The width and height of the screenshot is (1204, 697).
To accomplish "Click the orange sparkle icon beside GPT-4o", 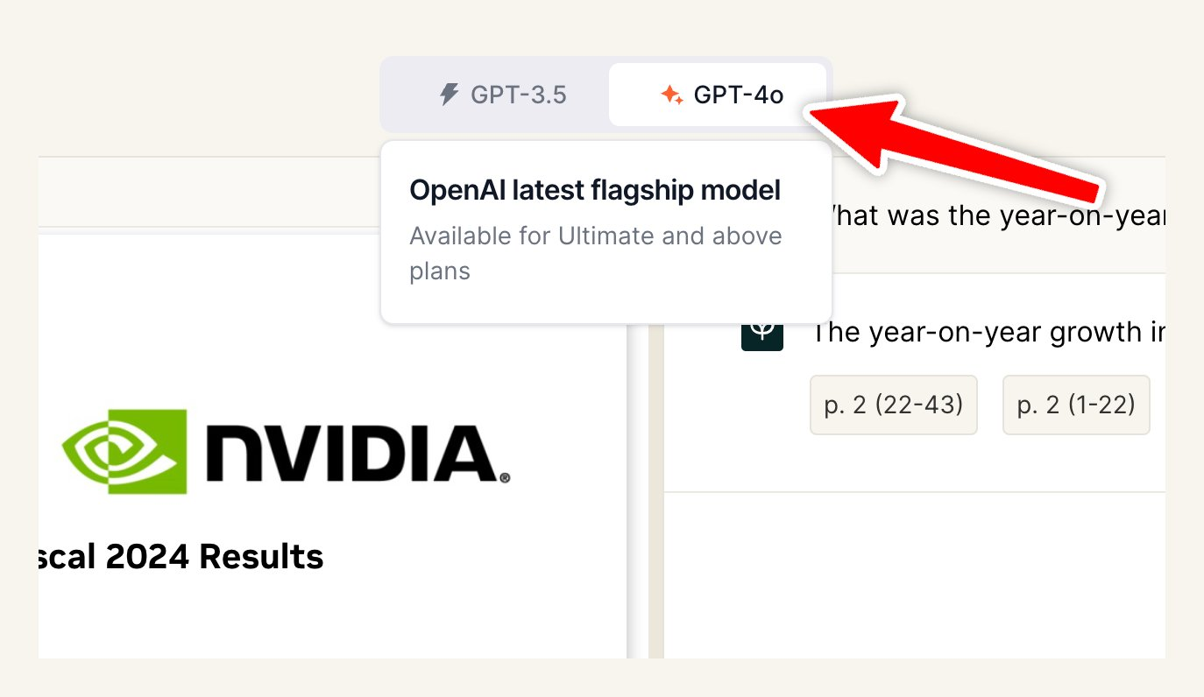I will (672, 95).
